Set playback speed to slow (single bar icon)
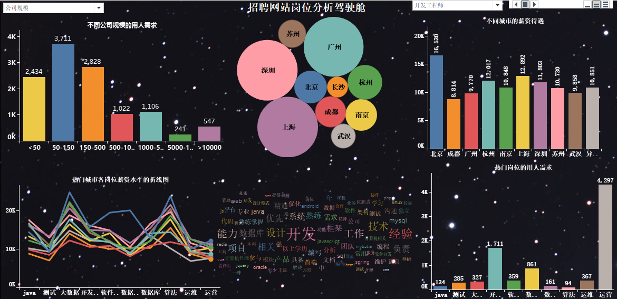The height and width of the screenshot is (299, 617). (x=587, y=4)
